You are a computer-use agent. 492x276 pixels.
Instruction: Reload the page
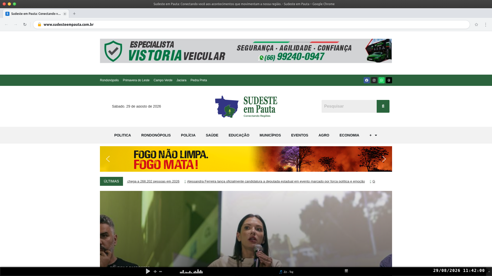(25, 25)
